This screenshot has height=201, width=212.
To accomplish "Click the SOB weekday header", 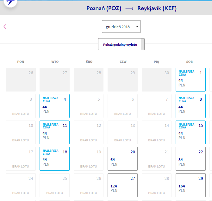I will [x=190, y=62].
